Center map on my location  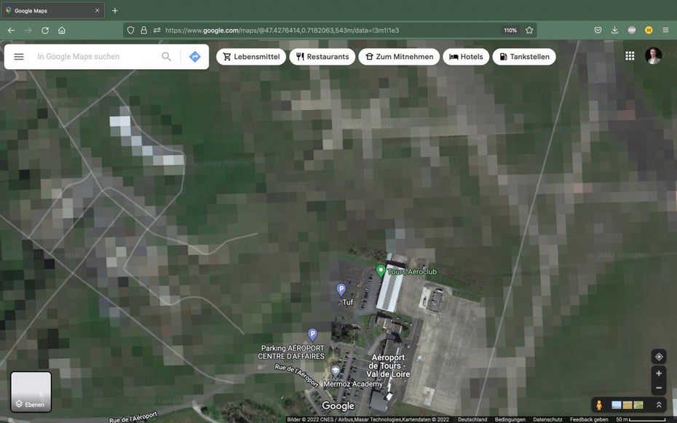tap(659, 357)
